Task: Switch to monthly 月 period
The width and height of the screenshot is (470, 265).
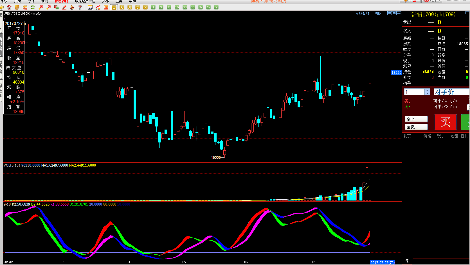Action: tap(130, 7)
